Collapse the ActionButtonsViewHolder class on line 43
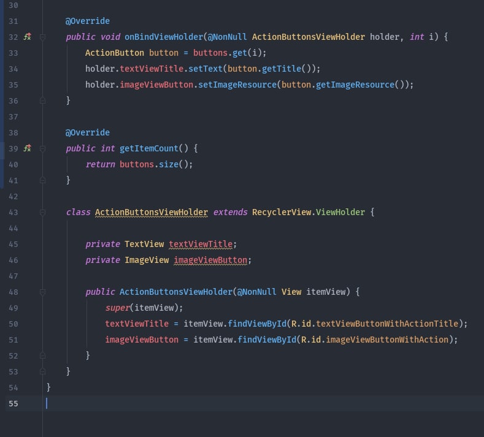484x437 pixels. click(42, 213)
